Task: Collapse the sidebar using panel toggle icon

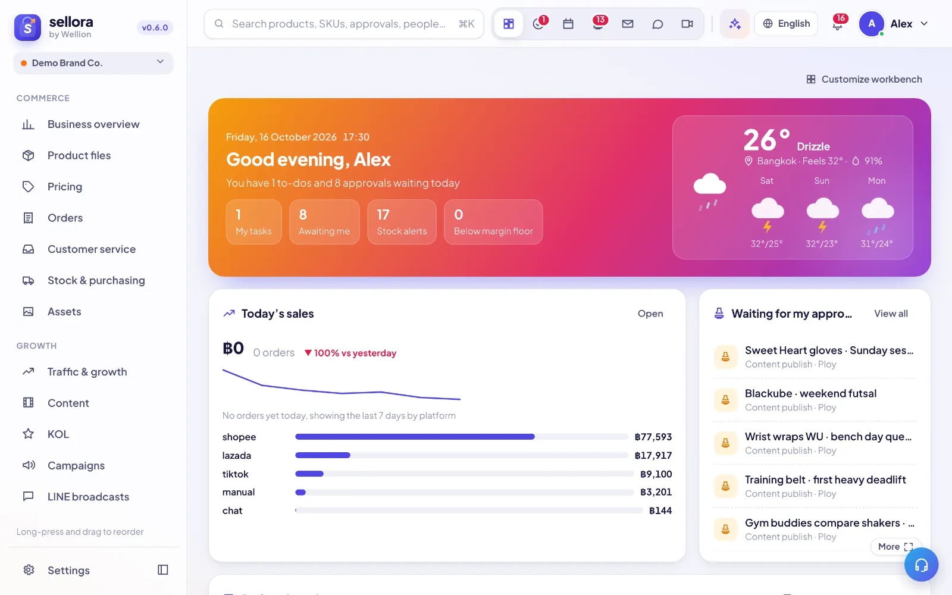Action: [163, 570]
